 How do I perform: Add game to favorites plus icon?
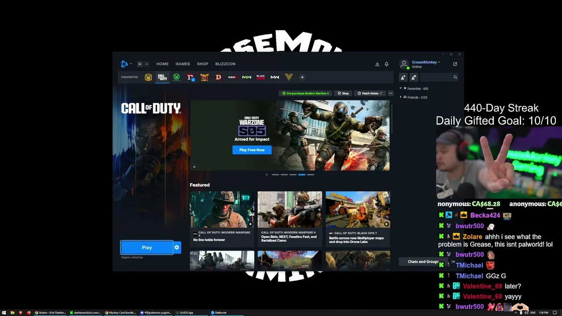point(302,77)
